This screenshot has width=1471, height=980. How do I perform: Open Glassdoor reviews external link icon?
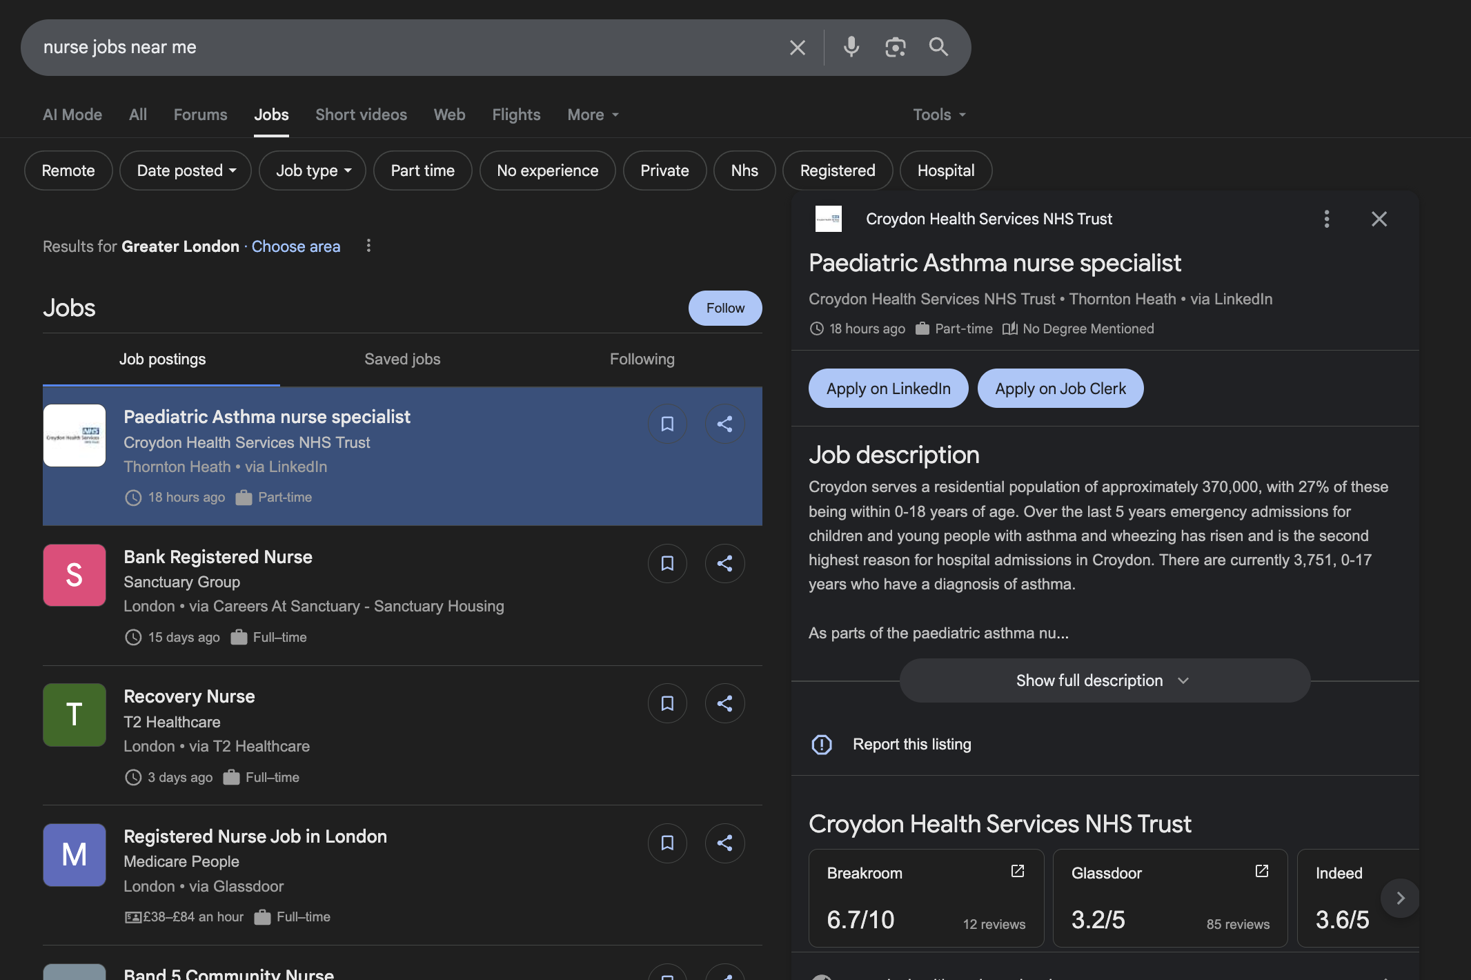pos(1261,871)
